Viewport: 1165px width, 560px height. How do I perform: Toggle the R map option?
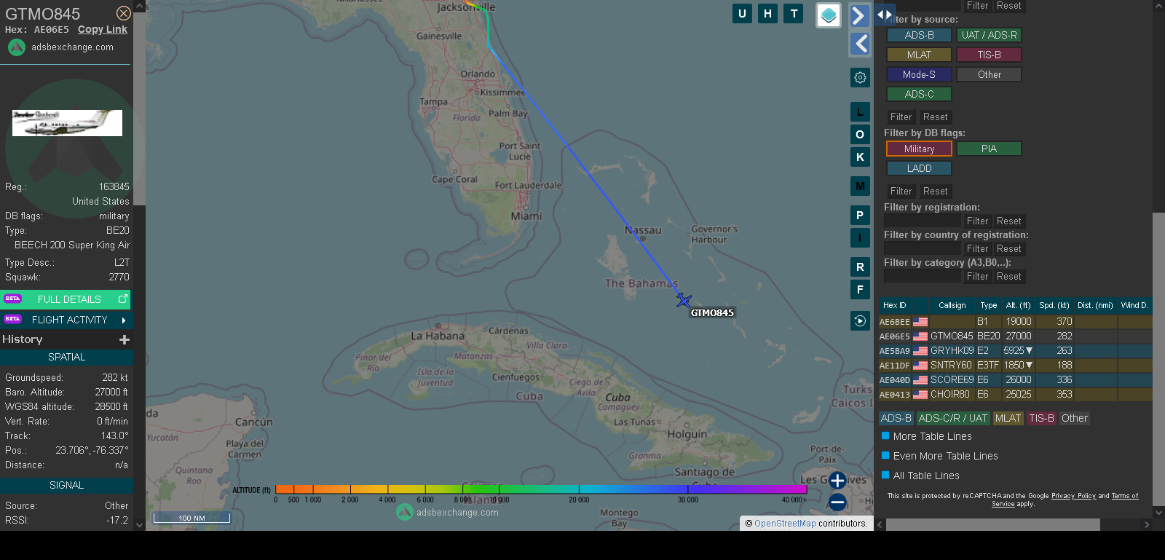coord(860,267)
